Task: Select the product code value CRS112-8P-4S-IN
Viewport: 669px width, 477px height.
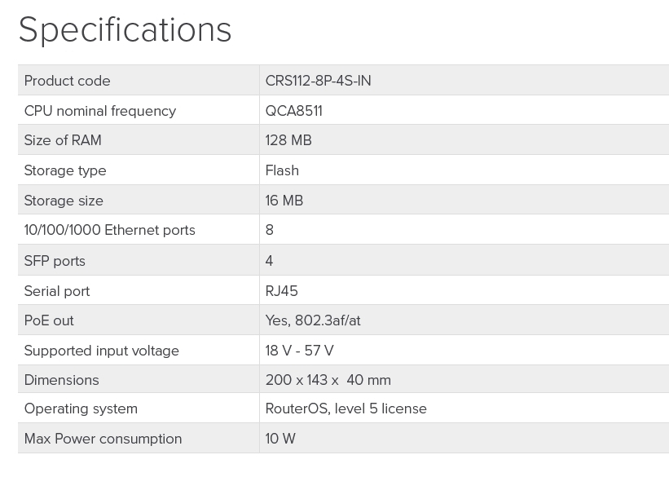Action: [318, 81]
